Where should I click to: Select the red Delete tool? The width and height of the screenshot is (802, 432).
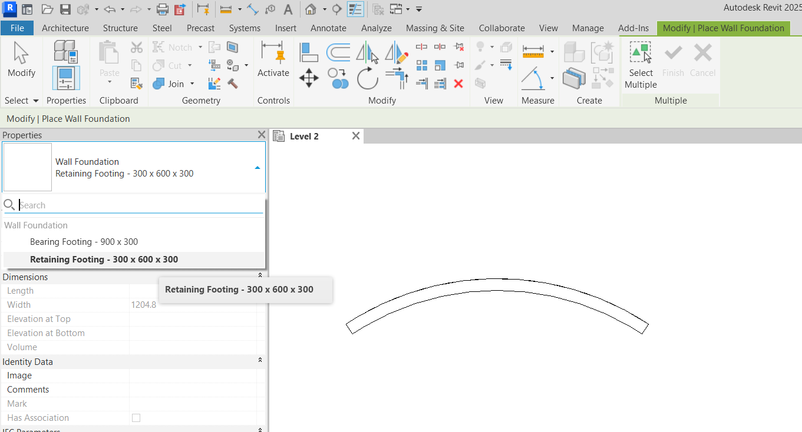[x=458, y=83]
